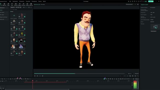Viewport: 160px width, 90px height.
Task: Click the green Export button
Action: 151,1
